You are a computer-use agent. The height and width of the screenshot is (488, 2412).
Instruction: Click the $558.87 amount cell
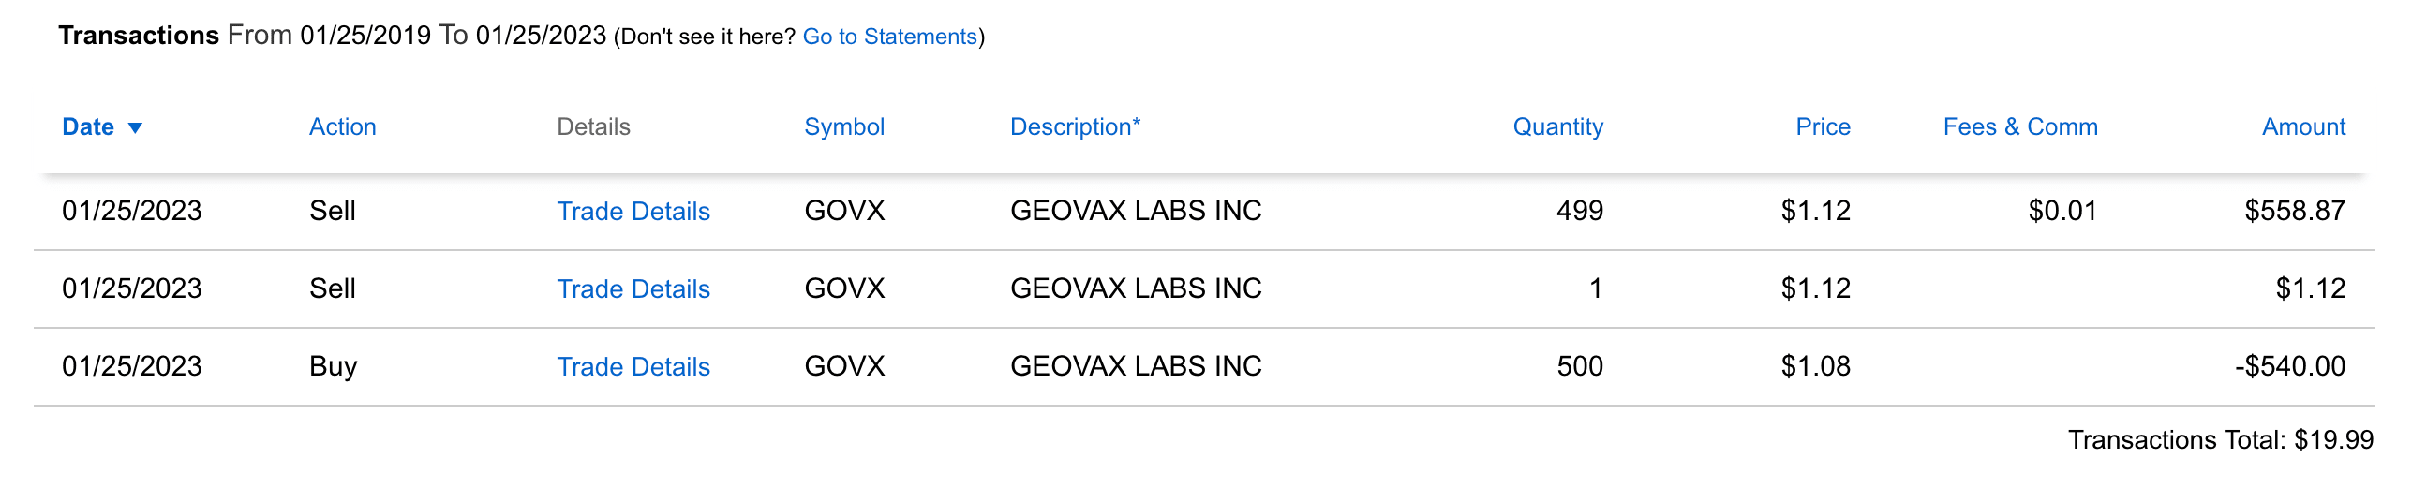pos(2294,211)
